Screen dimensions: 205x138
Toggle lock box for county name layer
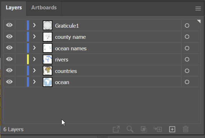pos(21,37)
